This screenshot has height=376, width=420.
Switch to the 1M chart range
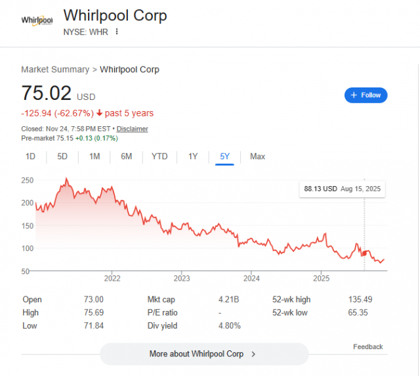coord(94,156)
